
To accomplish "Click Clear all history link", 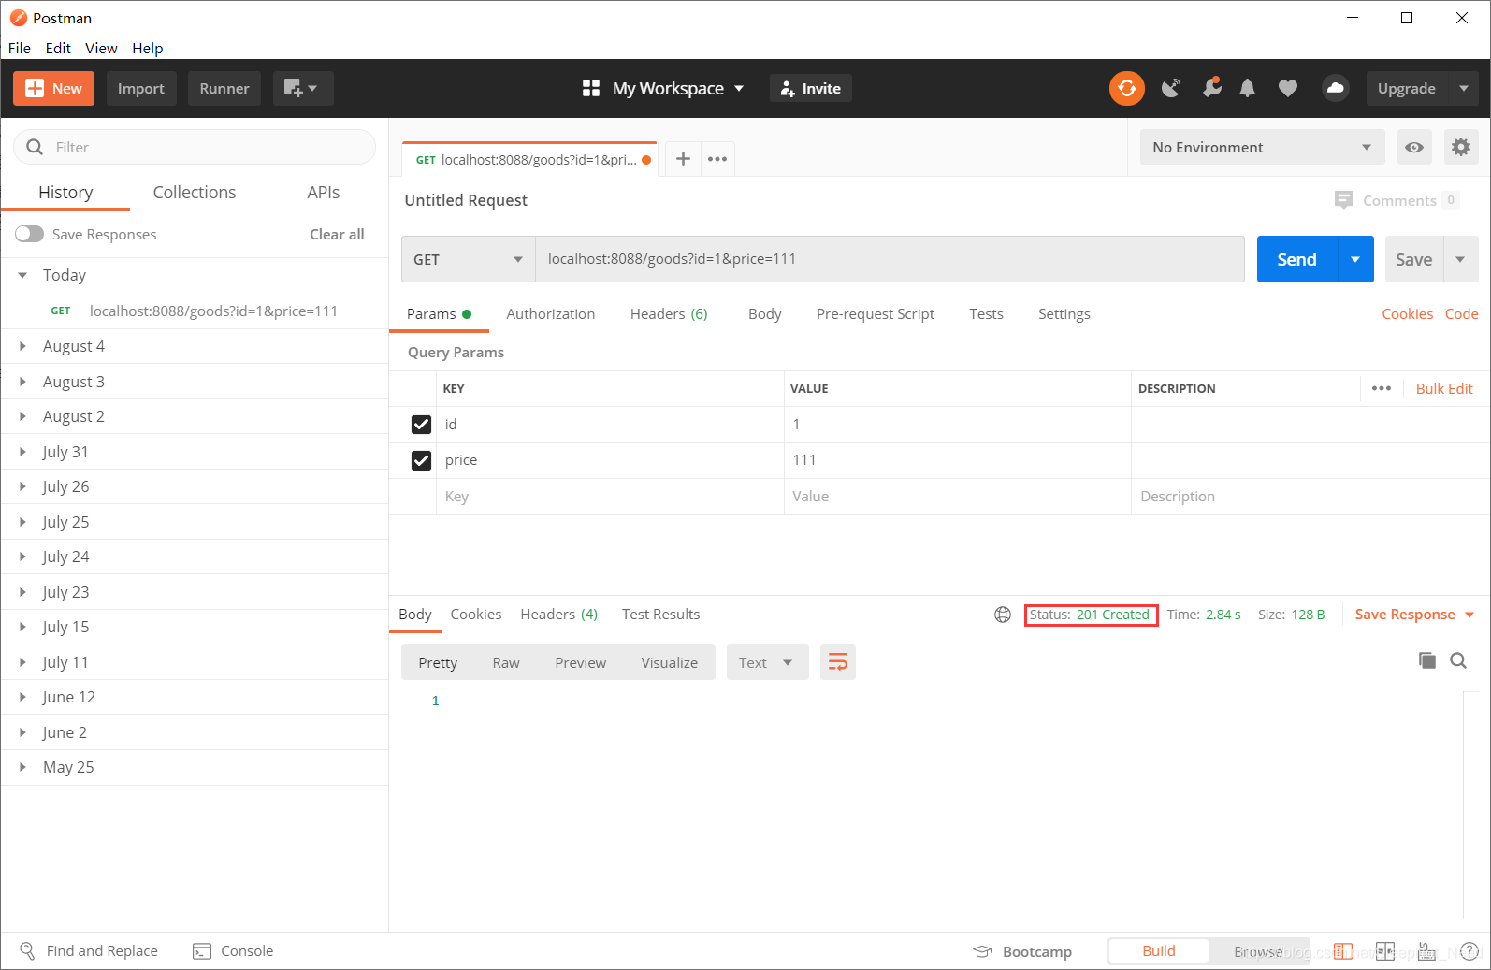I will pyautogui.click(x=337, y=234).
